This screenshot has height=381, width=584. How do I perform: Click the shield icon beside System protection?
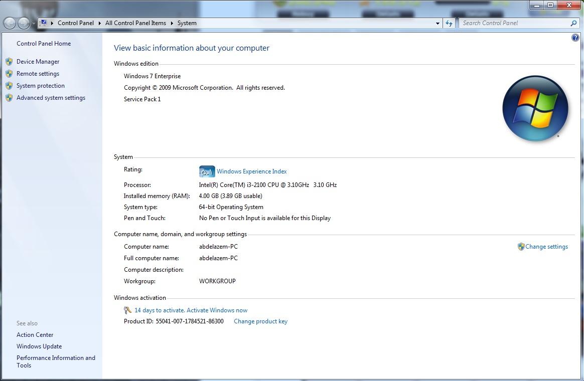pos(10,86)
